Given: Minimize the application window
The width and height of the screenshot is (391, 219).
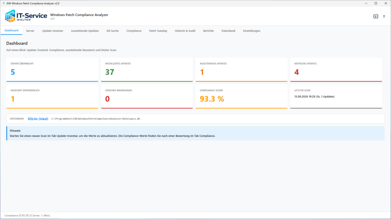Looking at the screenshot, I should tap(366, 3).
